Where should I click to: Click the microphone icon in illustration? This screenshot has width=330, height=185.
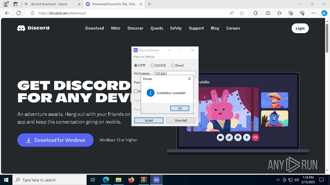247,137
